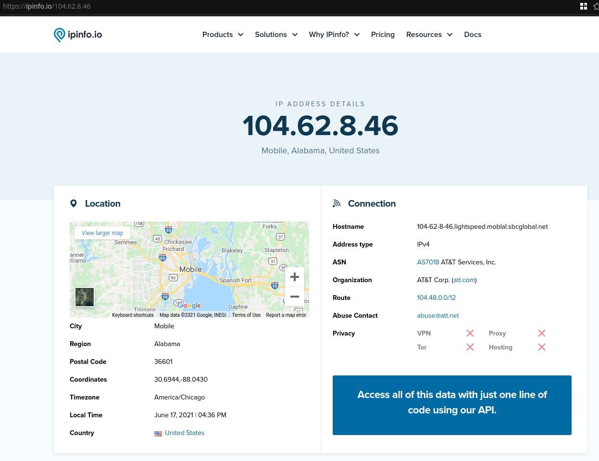Click the Google logo on the map
The height and width of the screenshot is (461, 599).
(189, 305)
